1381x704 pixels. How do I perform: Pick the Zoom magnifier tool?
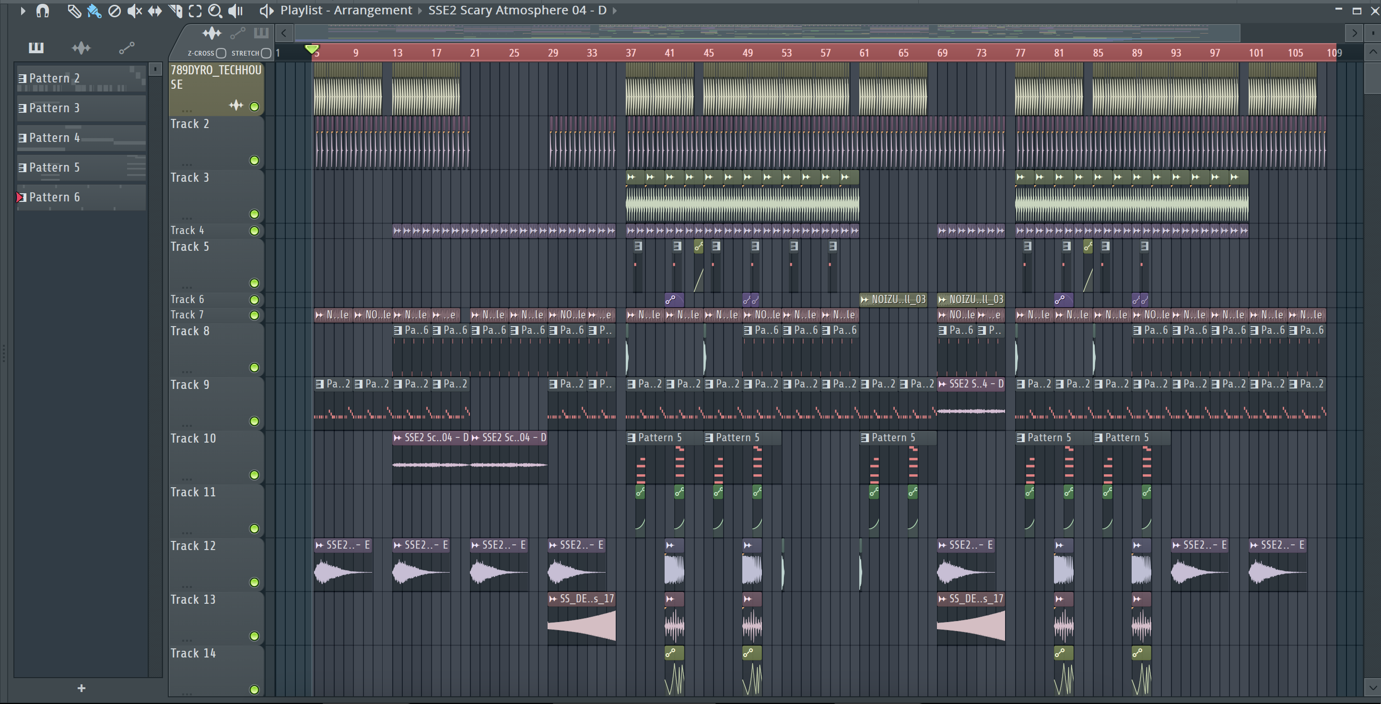(x=215, y=11)
